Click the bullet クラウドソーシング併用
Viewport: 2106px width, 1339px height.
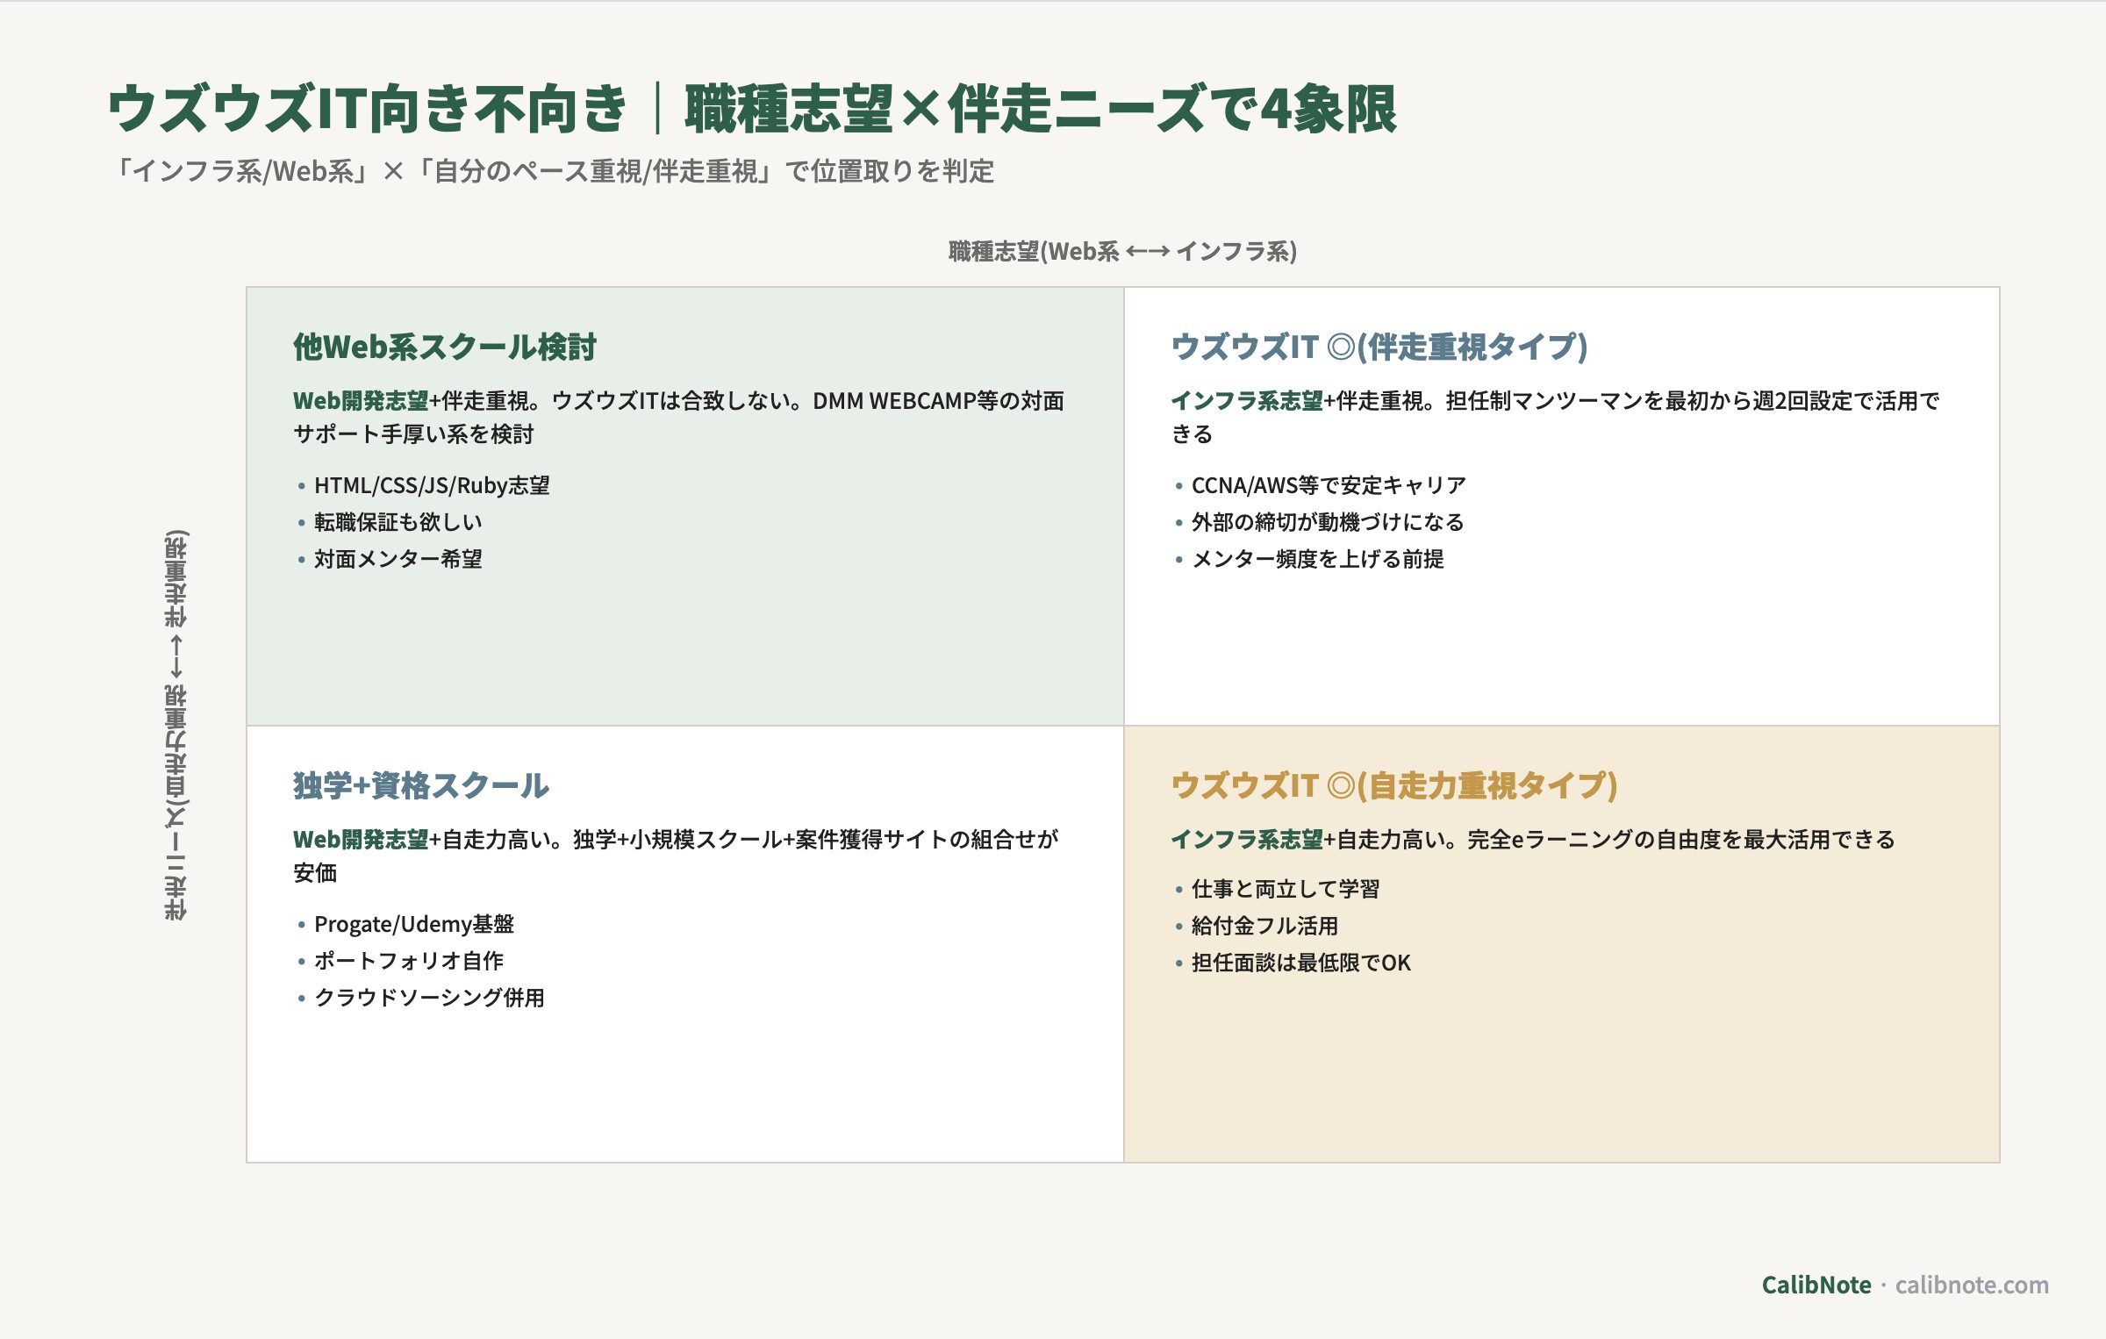pyautogui.click(x=429, y=998)
